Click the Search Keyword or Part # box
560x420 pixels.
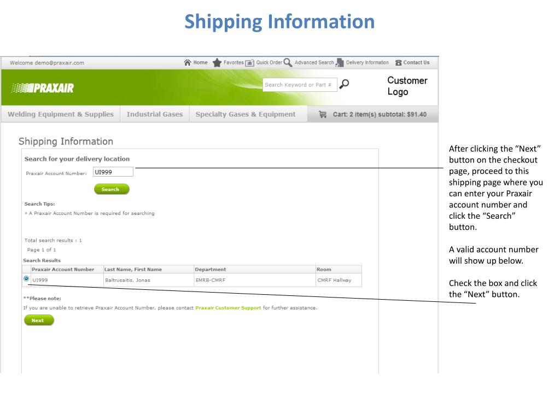300,85
